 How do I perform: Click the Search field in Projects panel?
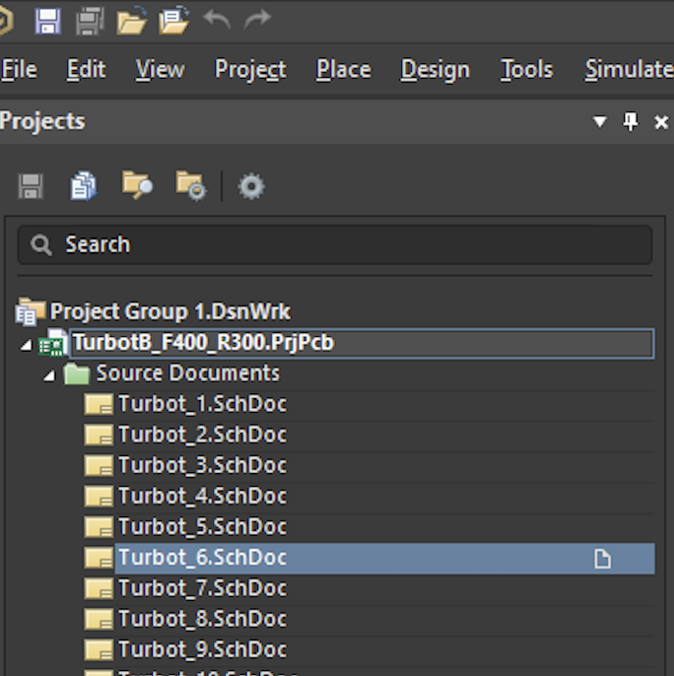pos(335,244)
